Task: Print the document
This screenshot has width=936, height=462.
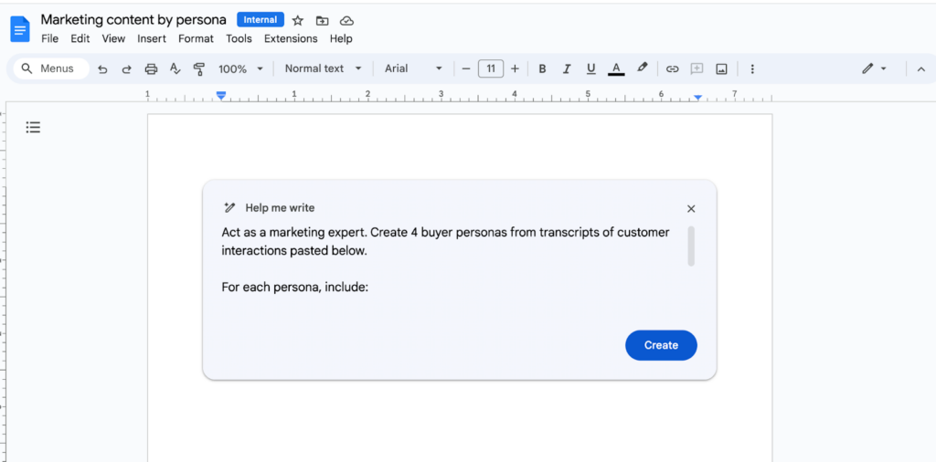Action: pos(151,69)
